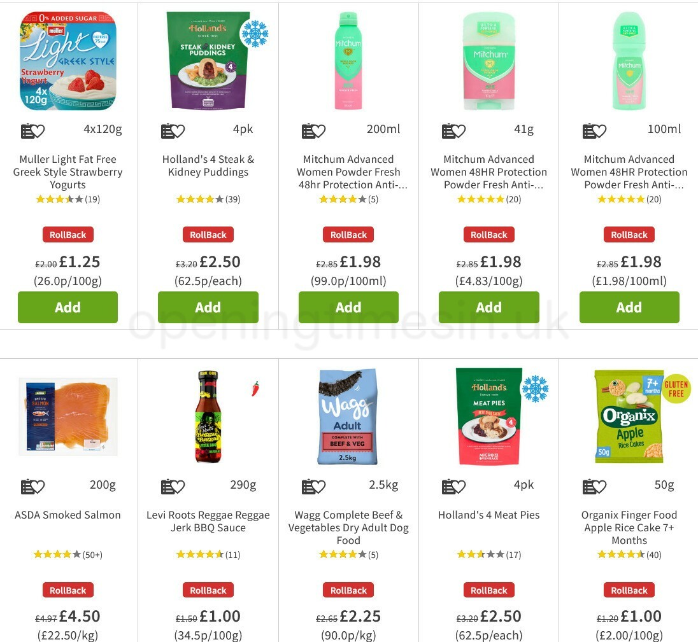Favourite Holland's 4 Meat Pies
The height and width of the screenshot is (642, 698).
point(460,486)
